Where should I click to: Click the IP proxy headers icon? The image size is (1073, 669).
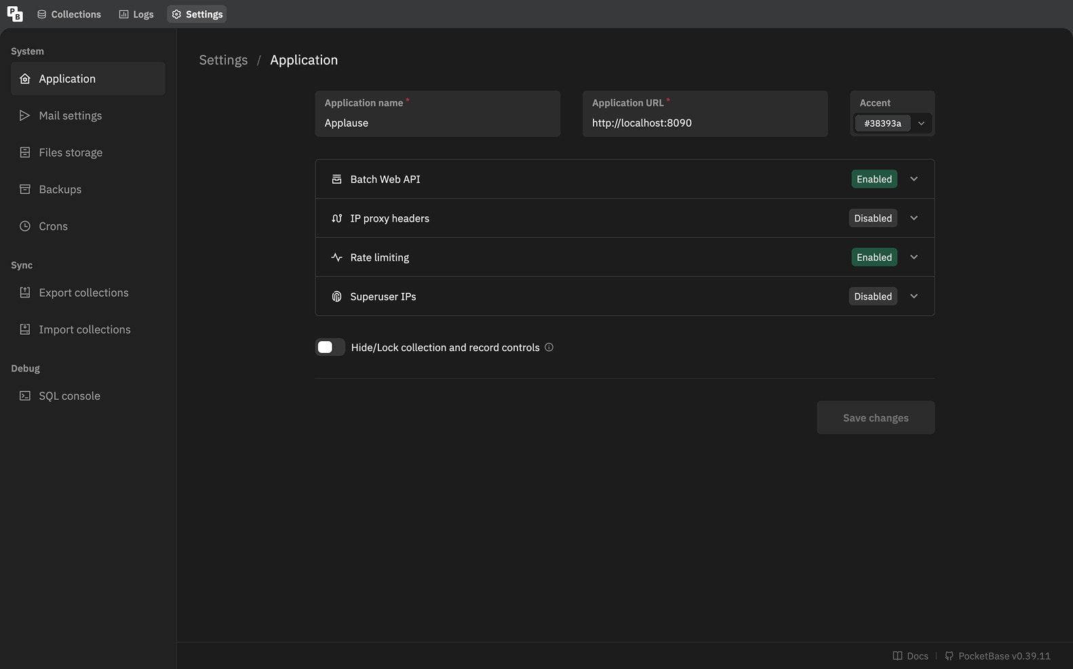336,218
